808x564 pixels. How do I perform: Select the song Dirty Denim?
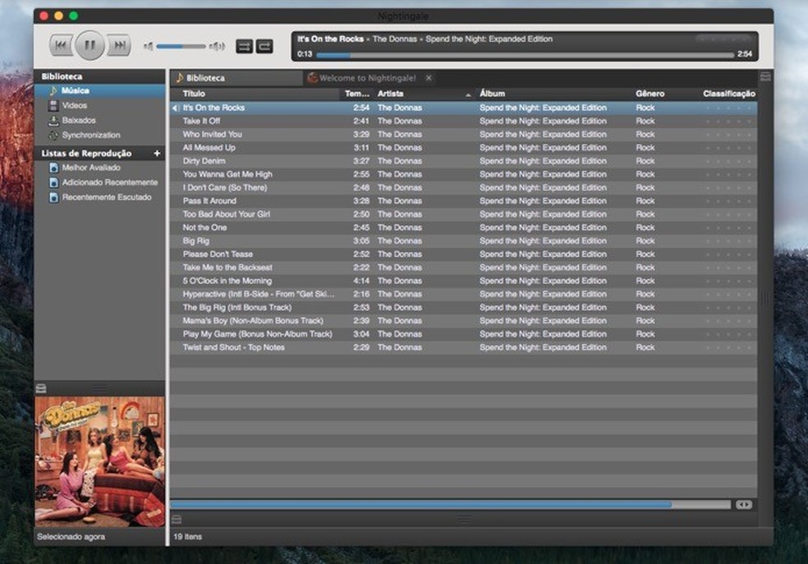[204, 161]
